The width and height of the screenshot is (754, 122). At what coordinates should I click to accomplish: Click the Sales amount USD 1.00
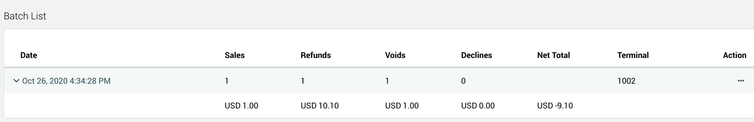241,106
